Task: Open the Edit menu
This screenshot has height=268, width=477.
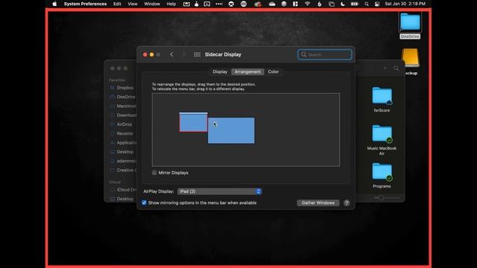Action: click(x=117, y=4)
